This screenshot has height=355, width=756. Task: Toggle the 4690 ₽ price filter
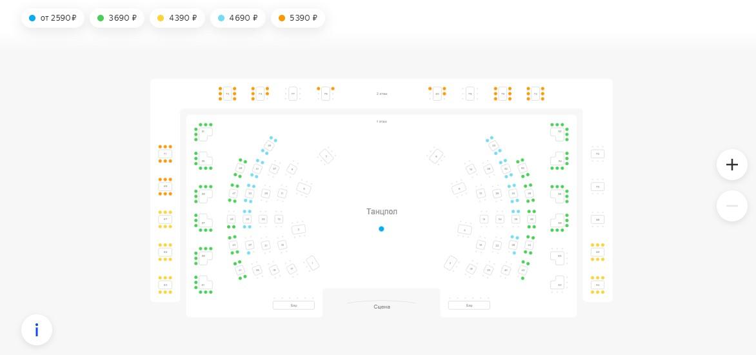point(237,18)
